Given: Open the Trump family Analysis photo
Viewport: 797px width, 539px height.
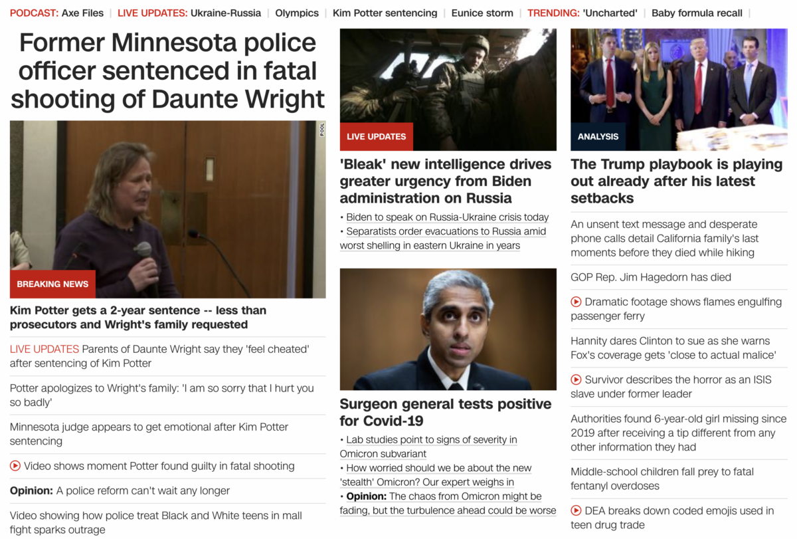Looking at the screenshot, I should coord(679,90).
